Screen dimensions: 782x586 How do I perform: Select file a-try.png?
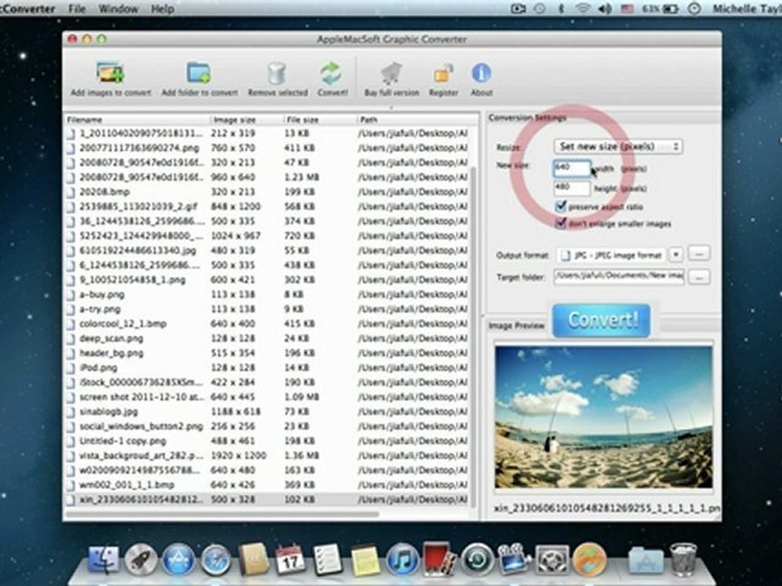267,309
